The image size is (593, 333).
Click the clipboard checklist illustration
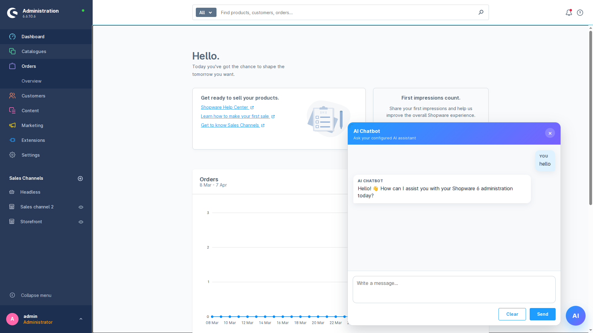[x=328, y=119]
